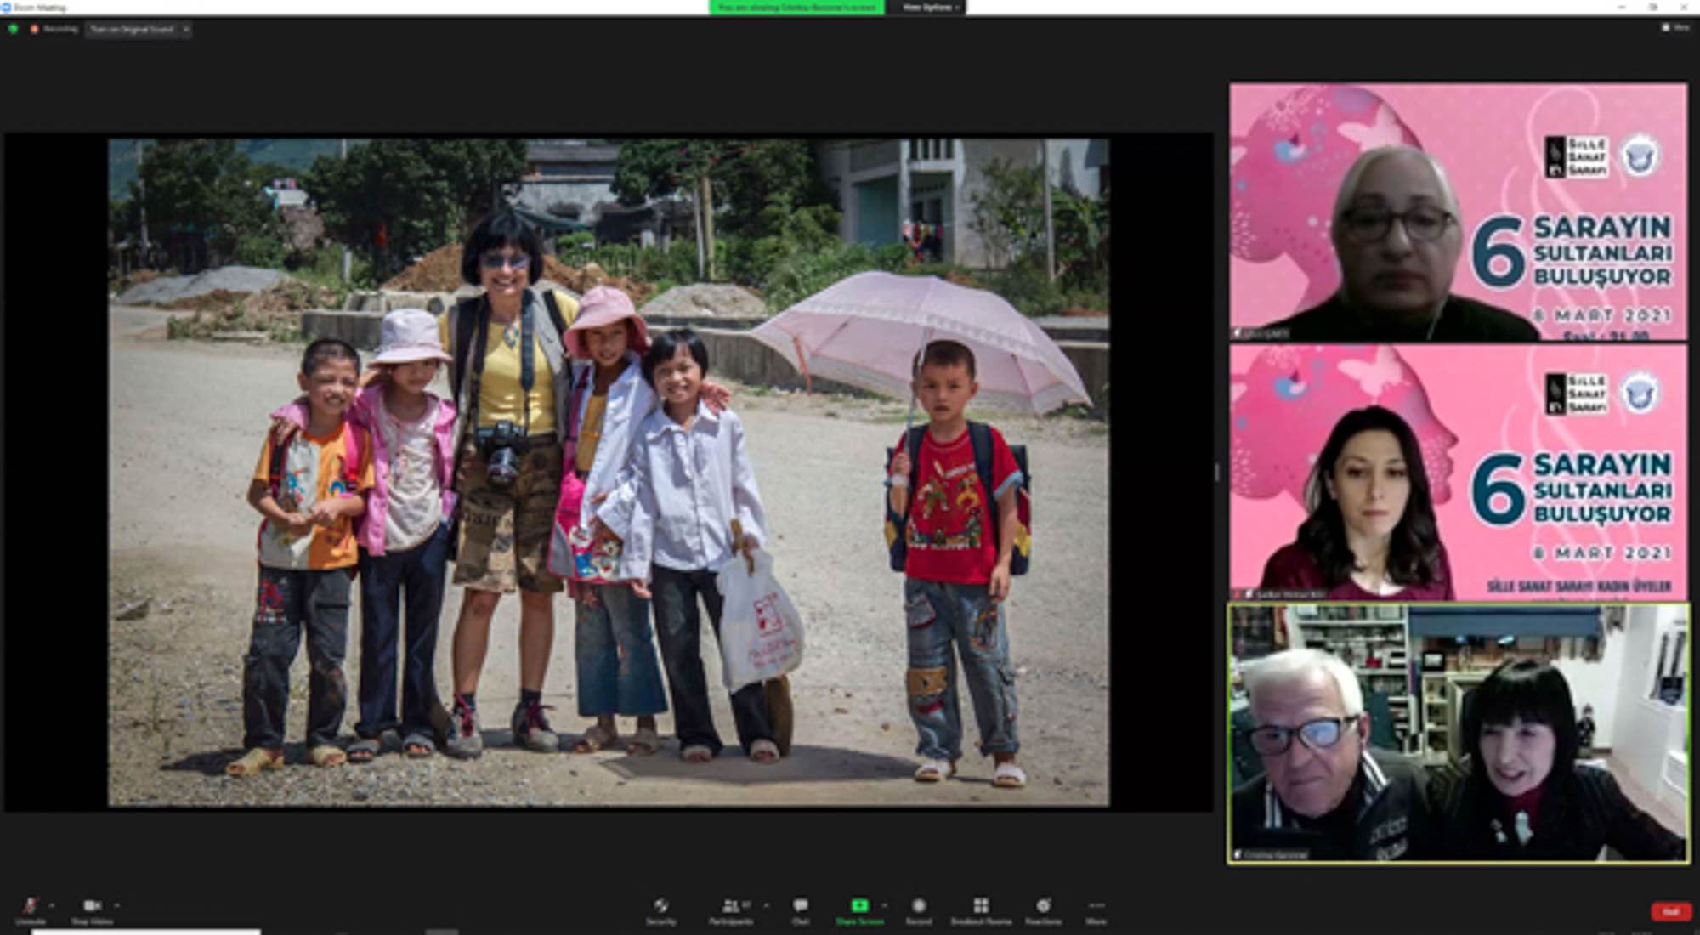Unmute the microphone
Screen dimensions: 1700x935
30,908
